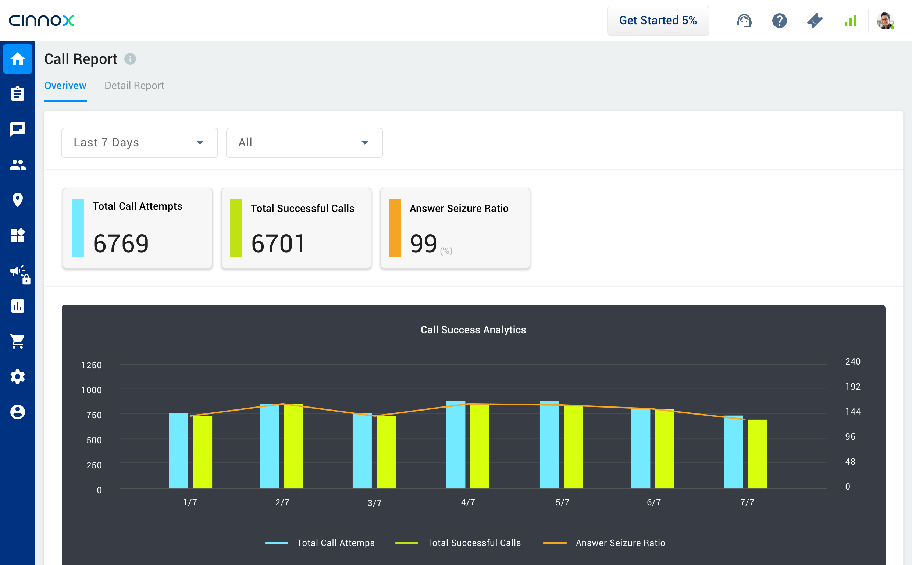Viewport: 912px width, 565px height.
Task: Select the Overview tab
Action: [65, 86]
